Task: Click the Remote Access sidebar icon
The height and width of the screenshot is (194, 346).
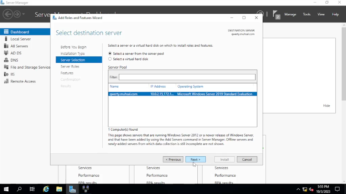Action: [x=6, y=81]
